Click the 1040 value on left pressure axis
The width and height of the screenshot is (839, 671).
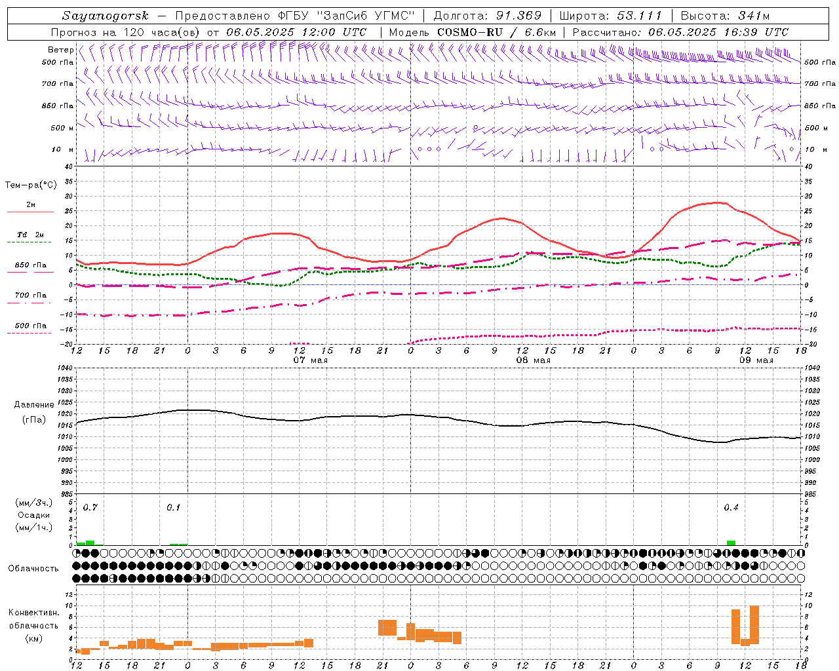[x=66, y=368]
